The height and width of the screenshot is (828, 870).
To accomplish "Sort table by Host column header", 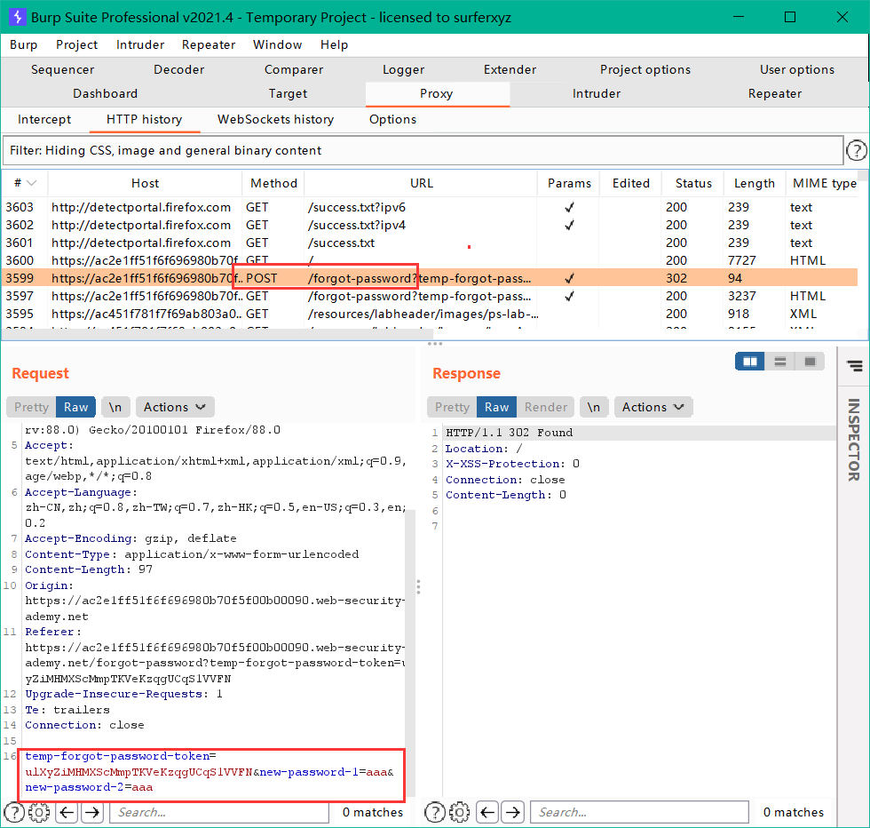I will point(145,183).
